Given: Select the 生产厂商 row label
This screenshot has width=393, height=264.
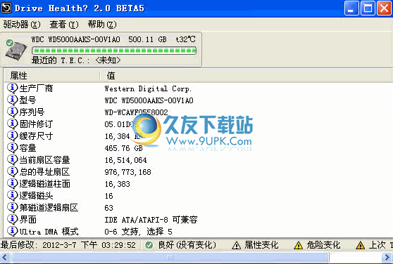Looking at the screenshot, I should tap(36, 88).
